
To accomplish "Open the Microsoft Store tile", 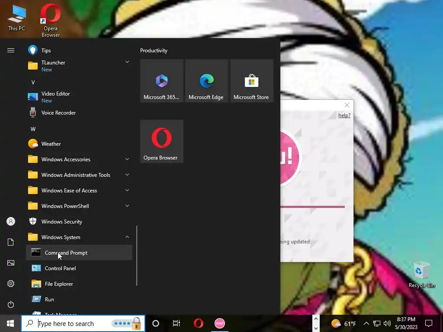I will click(x=252, y=81).
